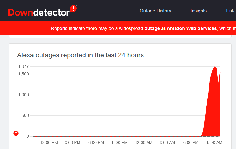Click the Alexa outages chart heading
The image size is (236, 149).
pyautogui.click(x=80, y=55)
